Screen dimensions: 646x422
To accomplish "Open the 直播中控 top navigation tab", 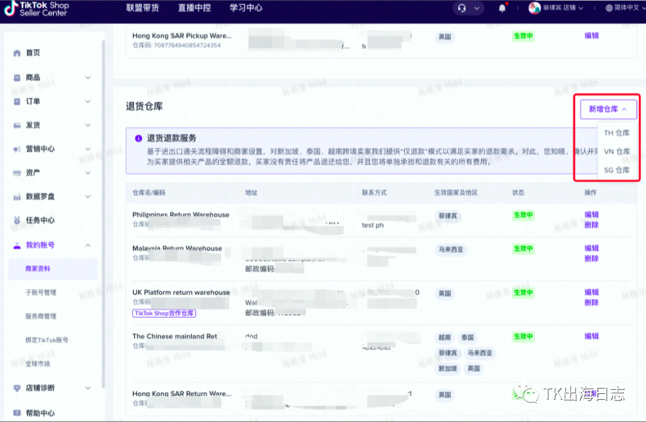I will 178,8.
